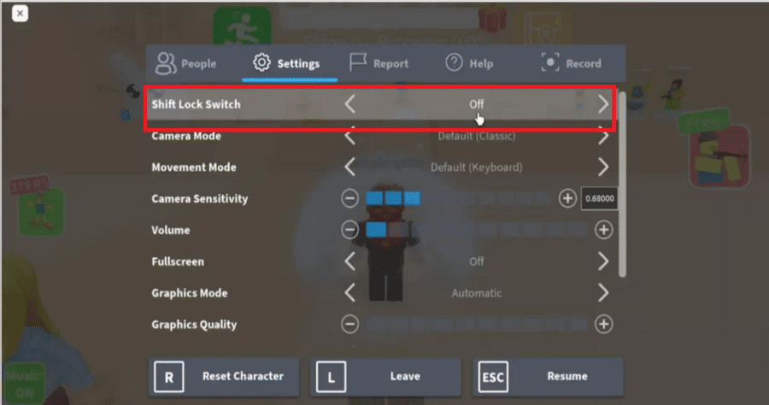This screenshot has height=405, width=769.
Task: Click the Settings gear icon
Action: coord(262,63)
